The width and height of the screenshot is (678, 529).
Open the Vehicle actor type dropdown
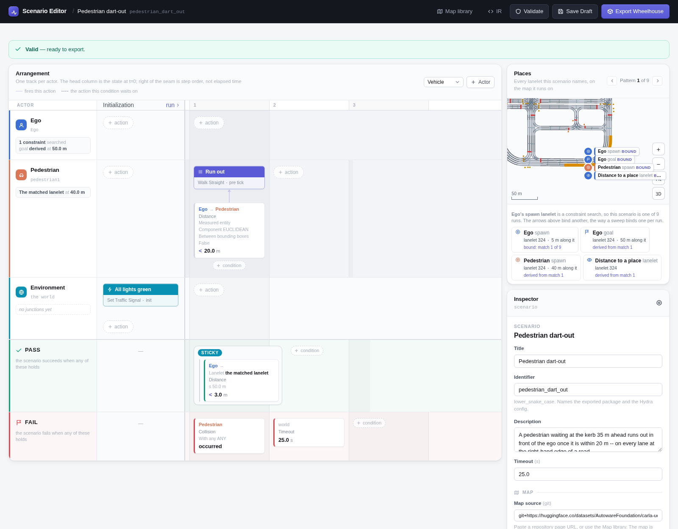point(444,82)
